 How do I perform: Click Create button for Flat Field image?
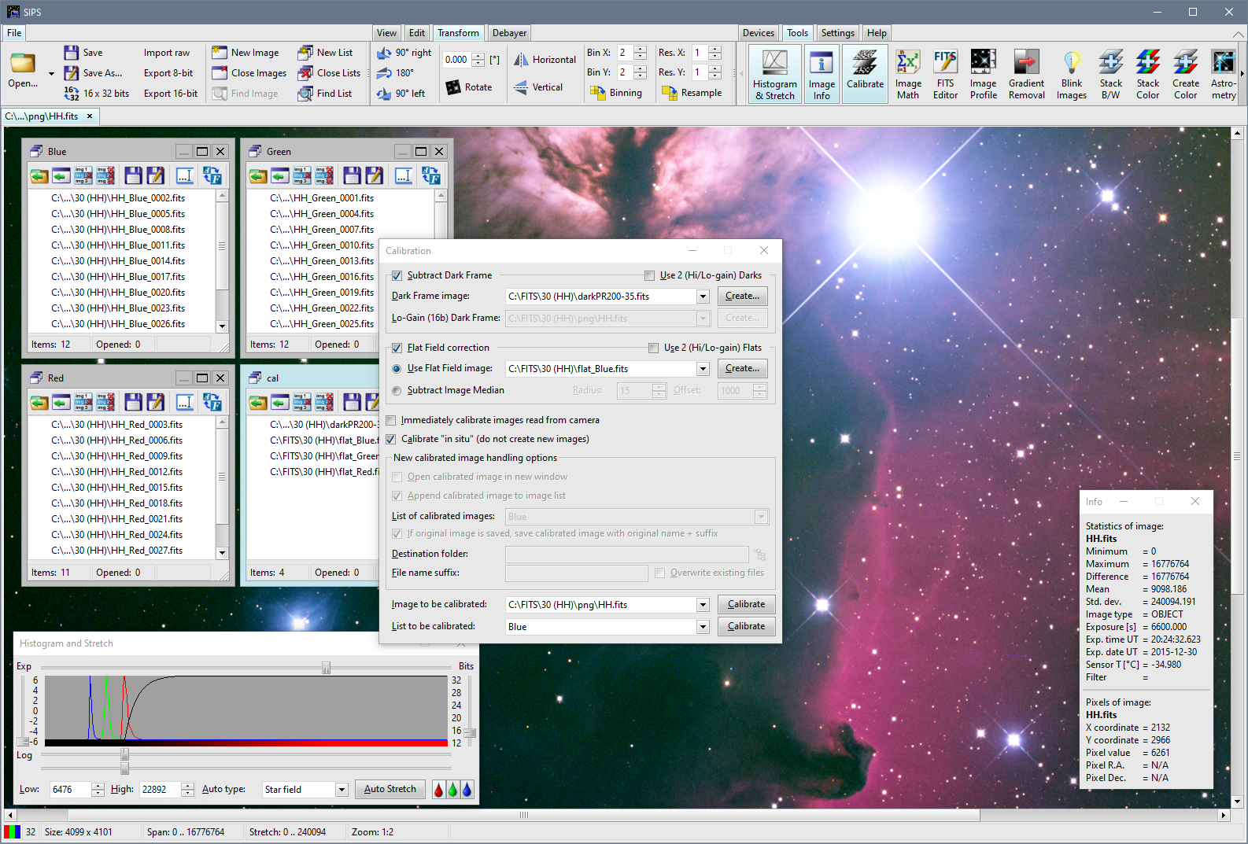pos(742,368)
